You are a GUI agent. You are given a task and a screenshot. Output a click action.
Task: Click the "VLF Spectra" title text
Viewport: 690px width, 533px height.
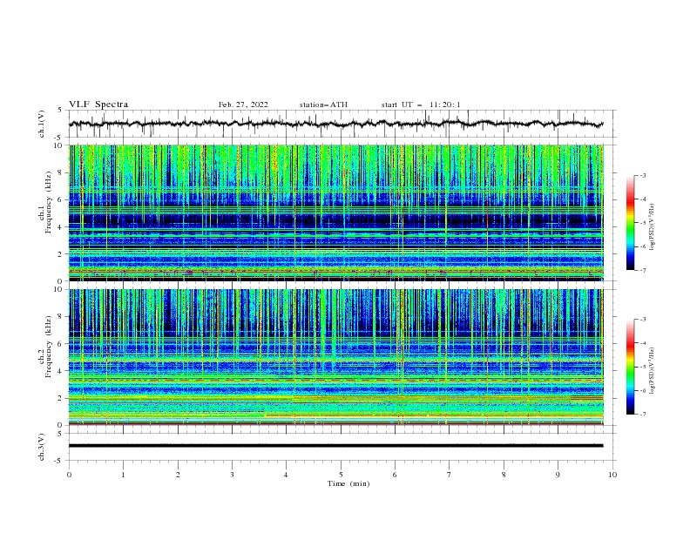point(98,105)
